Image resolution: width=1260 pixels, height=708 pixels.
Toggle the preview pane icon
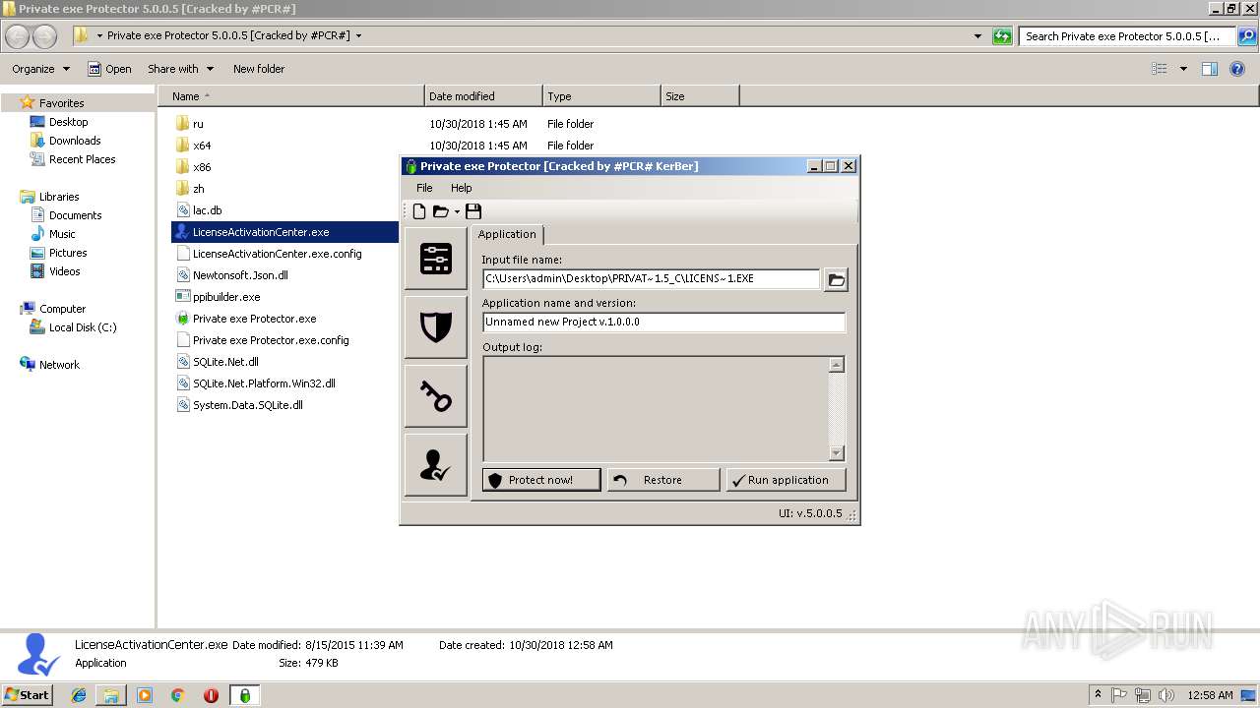click(1210, 69)
